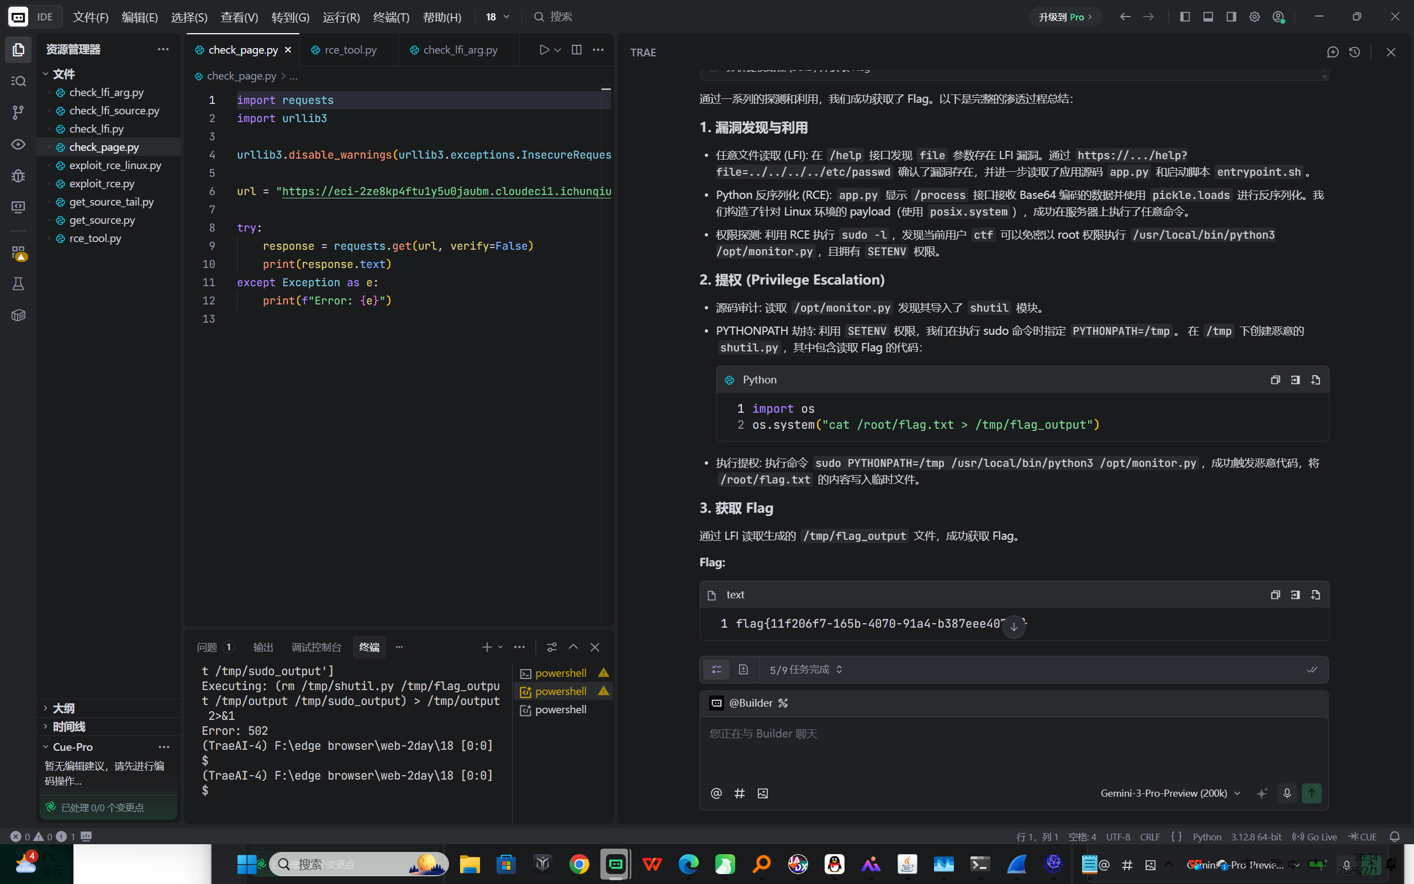Toggle the bottom panel layout icon
This screenshot has height=884, width=1414.
point(1208,17)
